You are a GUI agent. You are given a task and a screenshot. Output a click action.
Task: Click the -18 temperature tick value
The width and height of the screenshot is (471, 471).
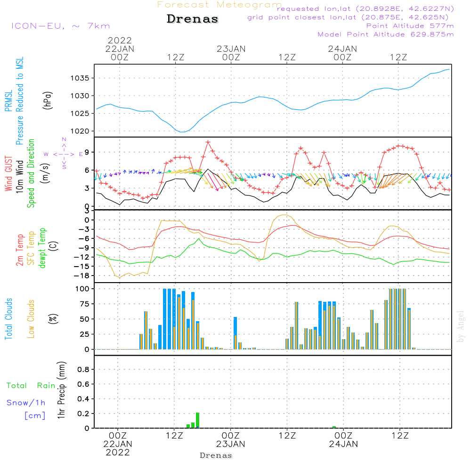point(82,276)
